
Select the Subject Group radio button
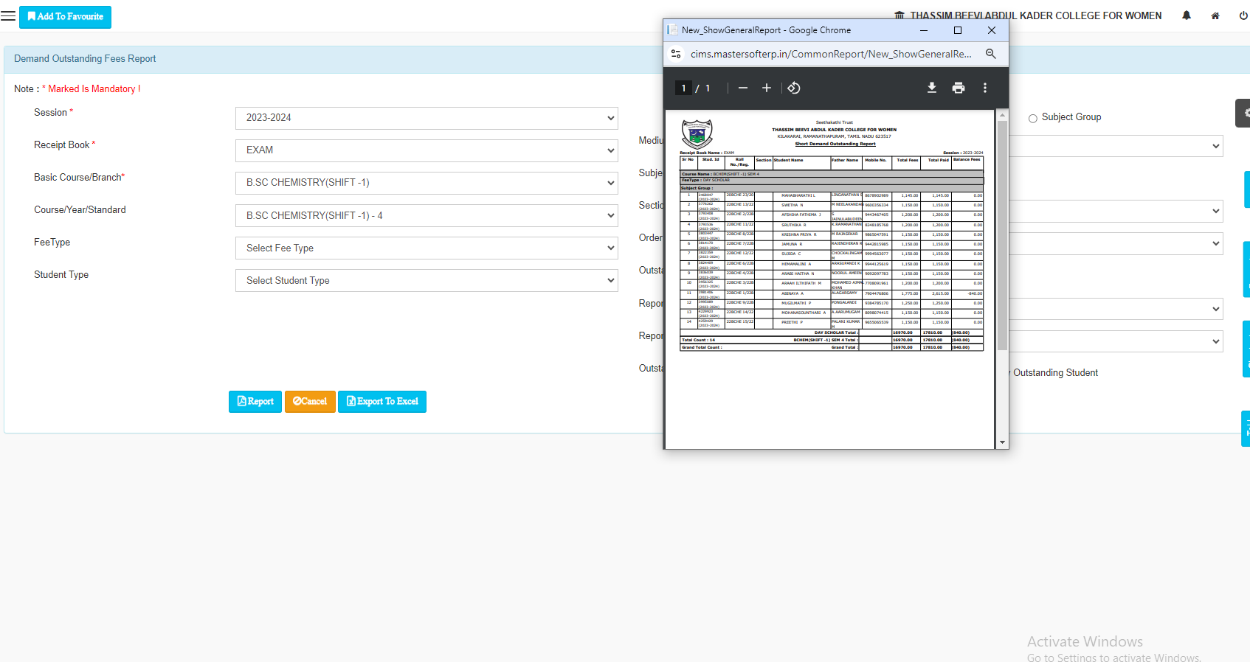(x=1033, y=118)
